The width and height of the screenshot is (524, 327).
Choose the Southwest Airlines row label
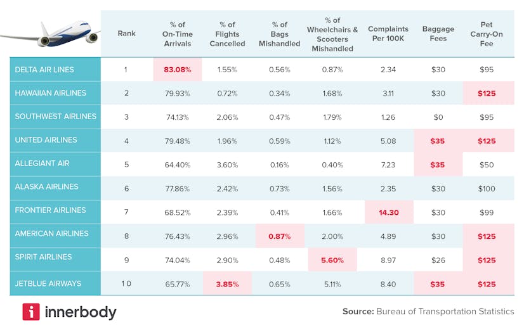[x=56, y=117]
